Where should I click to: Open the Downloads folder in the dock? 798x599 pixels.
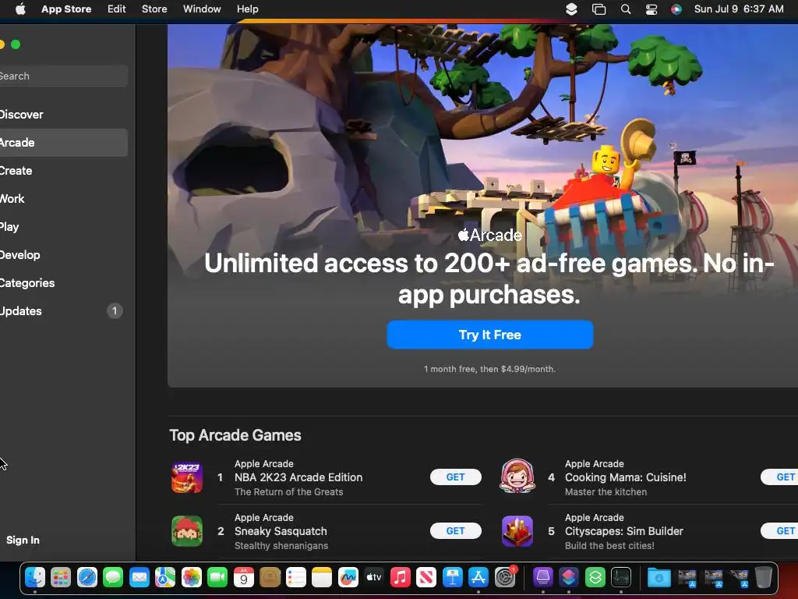point(659,577)
